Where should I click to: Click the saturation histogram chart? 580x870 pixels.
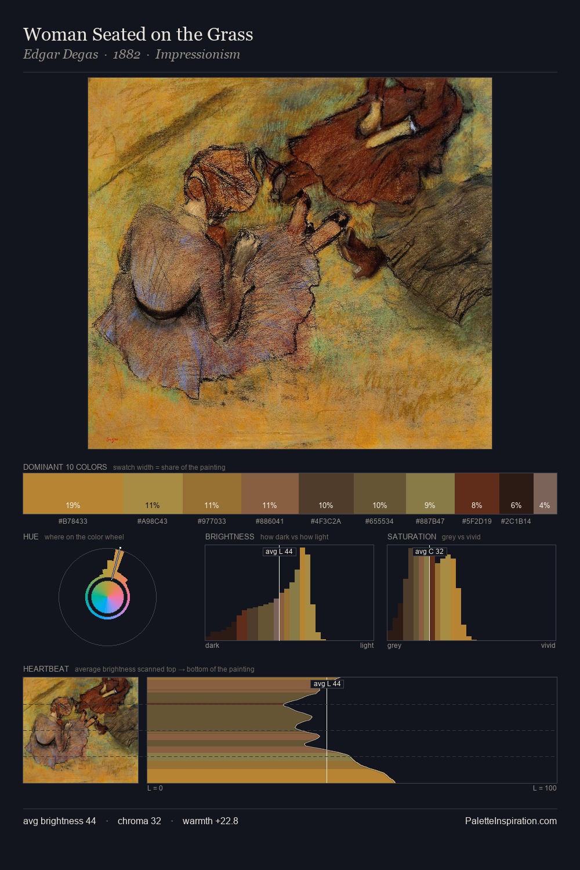472,593
